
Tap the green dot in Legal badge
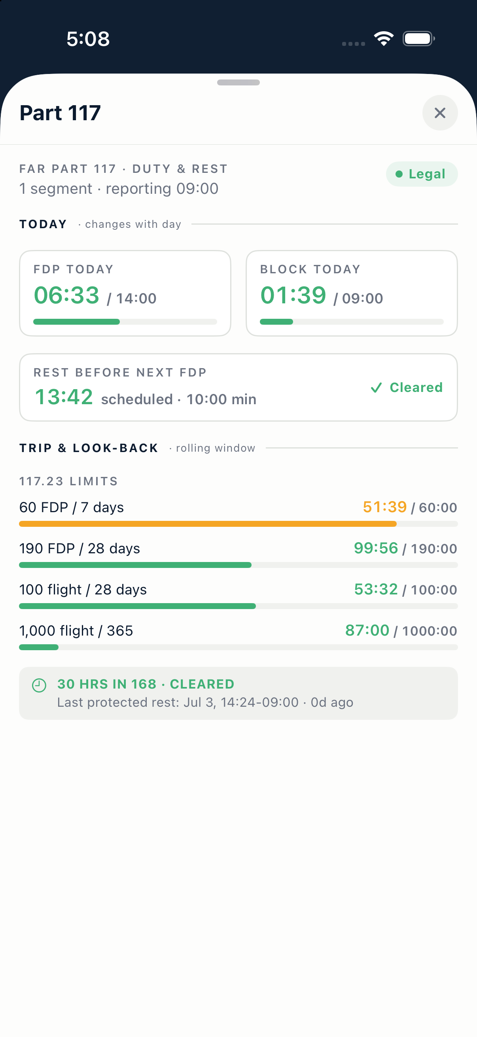point(399,174)
